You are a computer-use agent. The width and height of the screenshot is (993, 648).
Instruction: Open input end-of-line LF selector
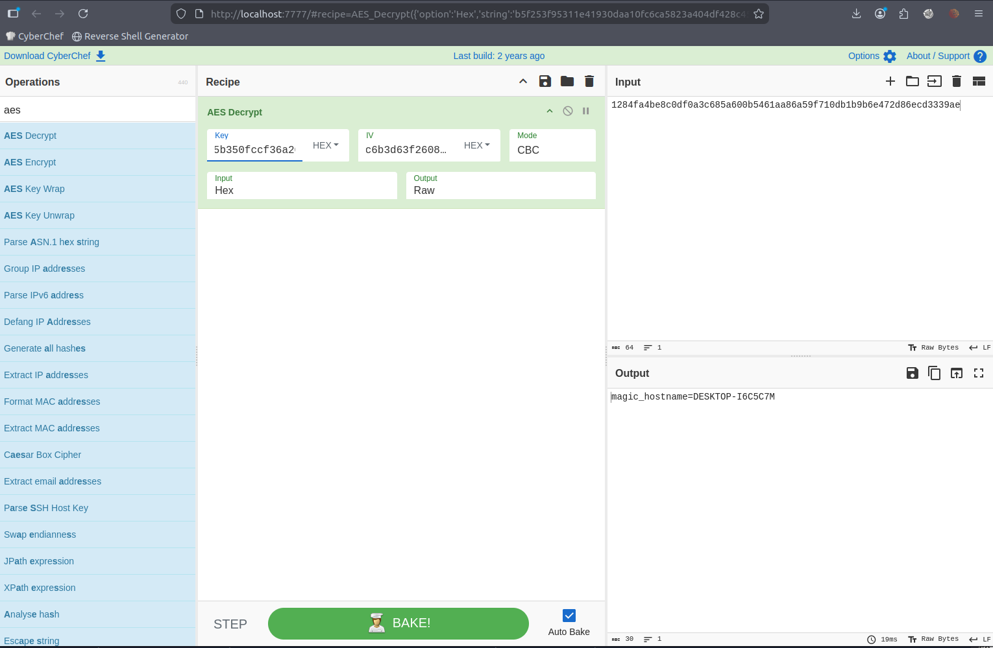click(980, 348)
